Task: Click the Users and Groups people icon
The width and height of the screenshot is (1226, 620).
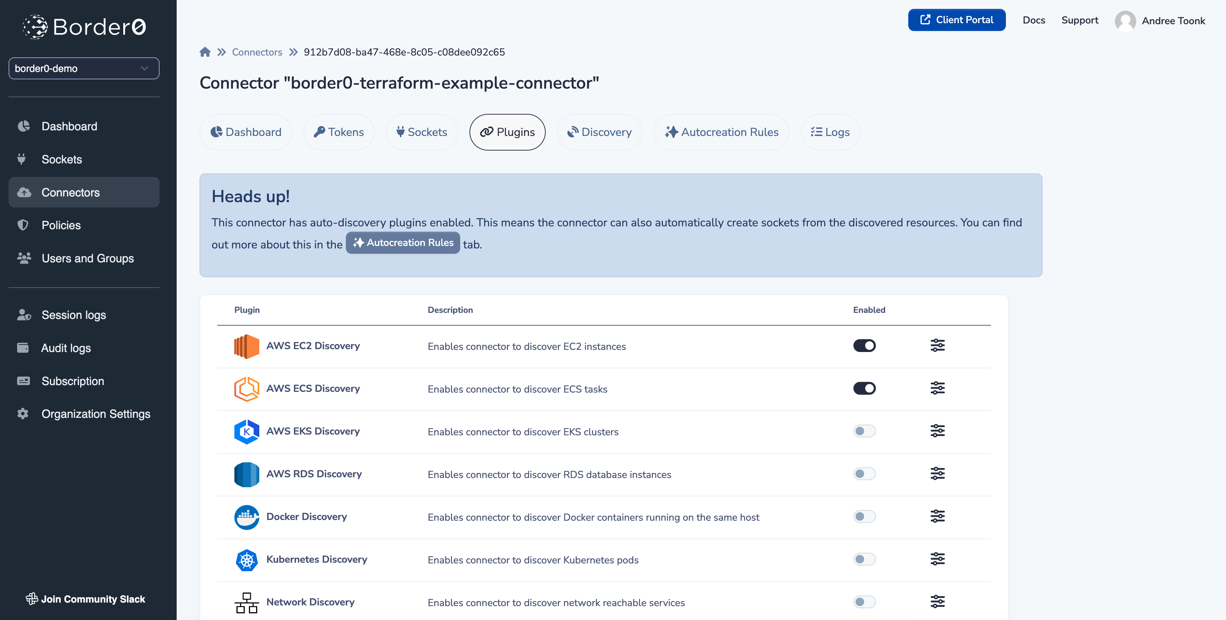Action: coord(24,258)
